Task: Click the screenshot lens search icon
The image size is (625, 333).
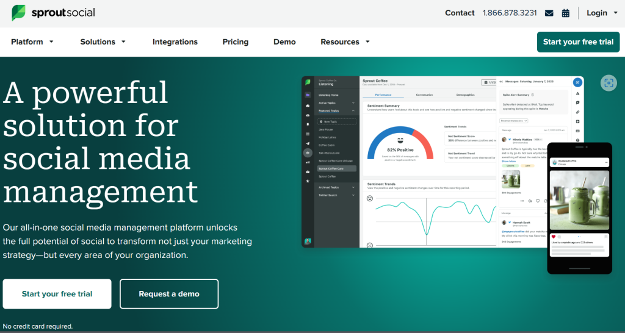Action: (609, 83)
